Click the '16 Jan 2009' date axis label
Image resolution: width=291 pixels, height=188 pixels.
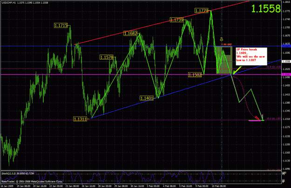(7, 186)
